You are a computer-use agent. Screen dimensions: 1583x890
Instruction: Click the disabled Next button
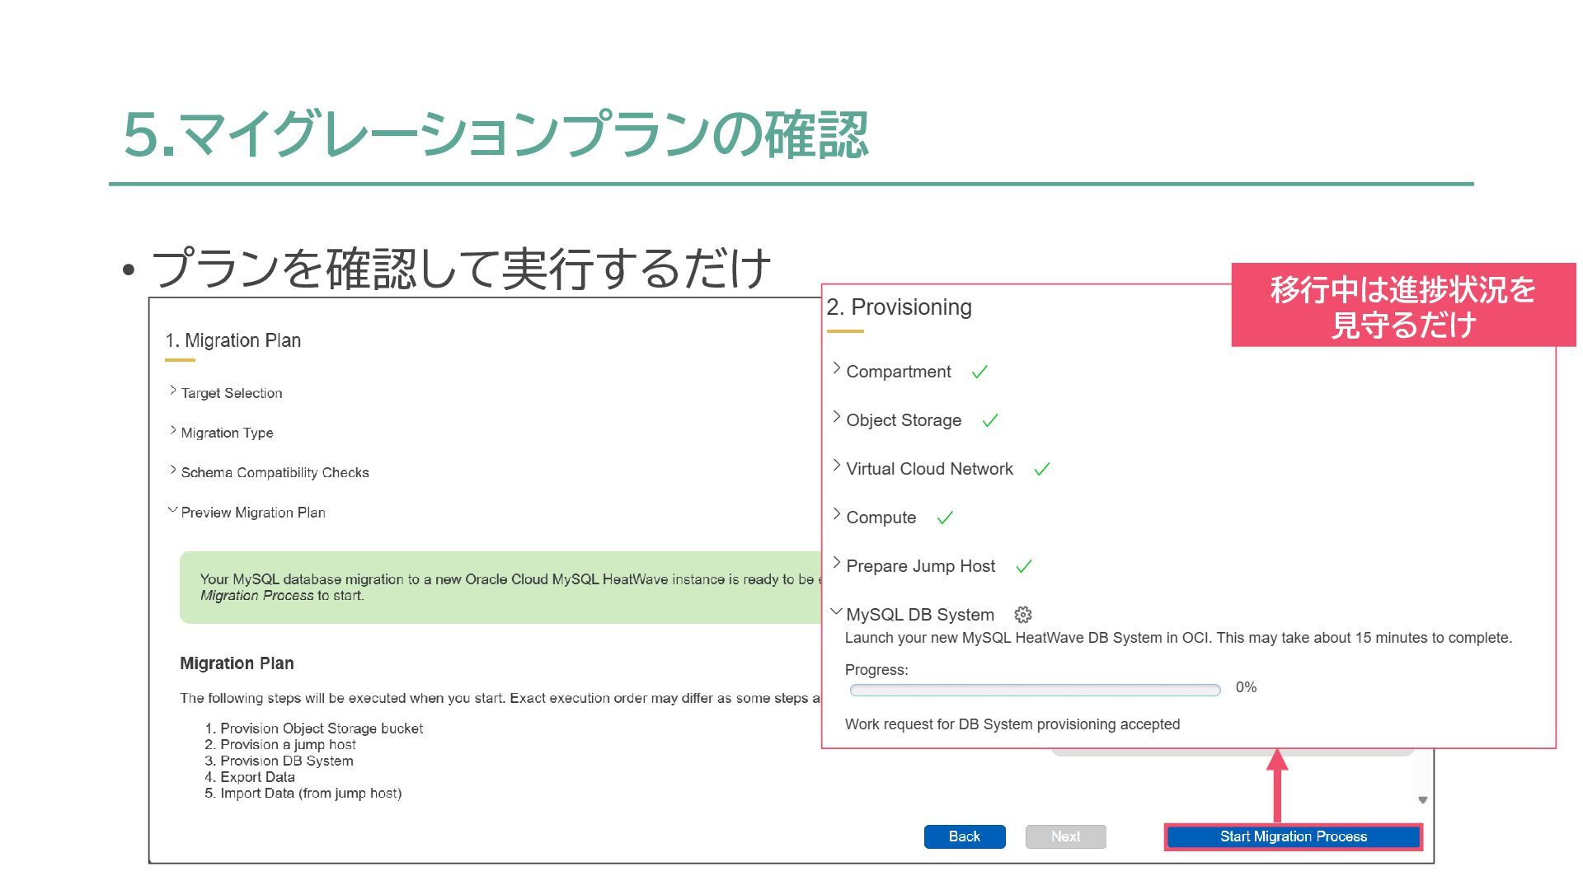pos(1065,836)
